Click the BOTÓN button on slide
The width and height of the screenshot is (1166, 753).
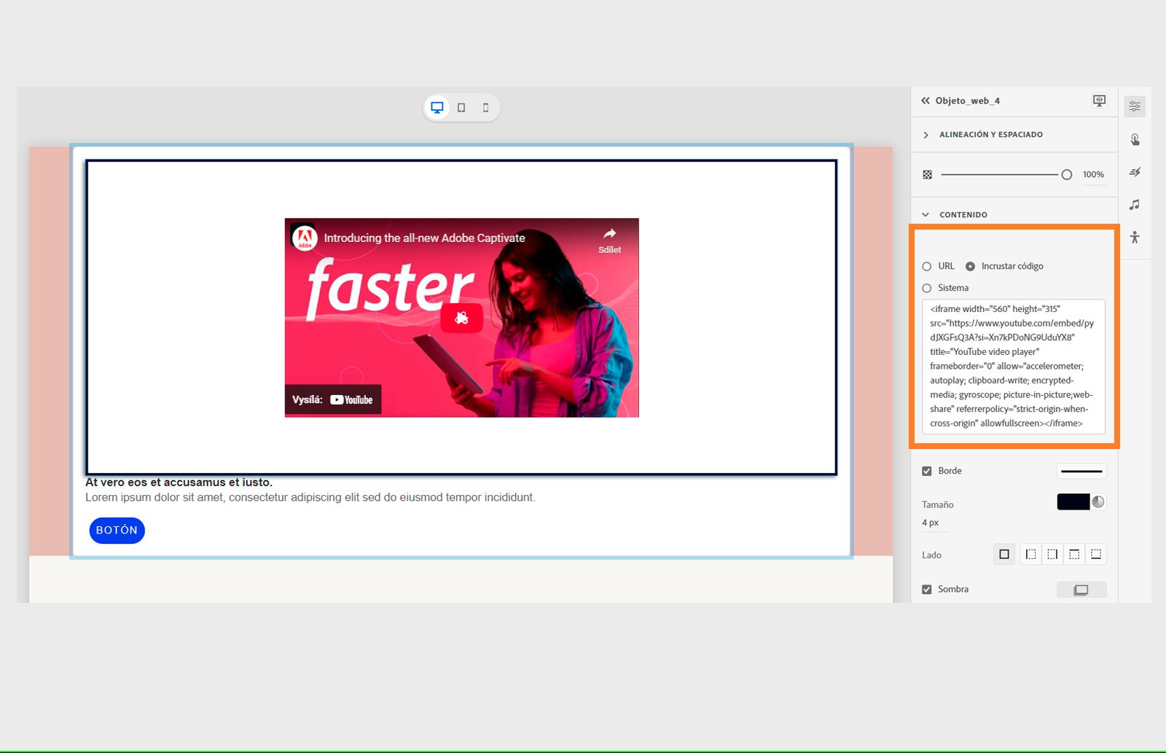pos(117,530)
